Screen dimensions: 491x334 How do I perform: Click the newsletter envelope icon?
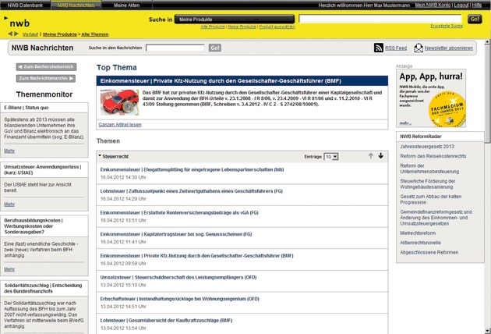pyautogui.click(x=419, y=48)
